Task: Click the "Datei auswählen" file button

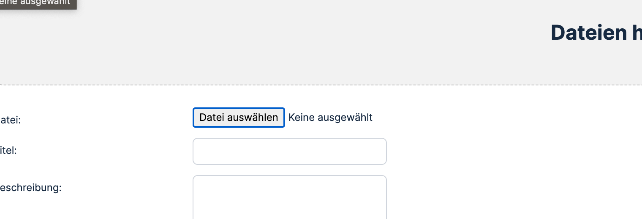Action: tap(239, 118)
